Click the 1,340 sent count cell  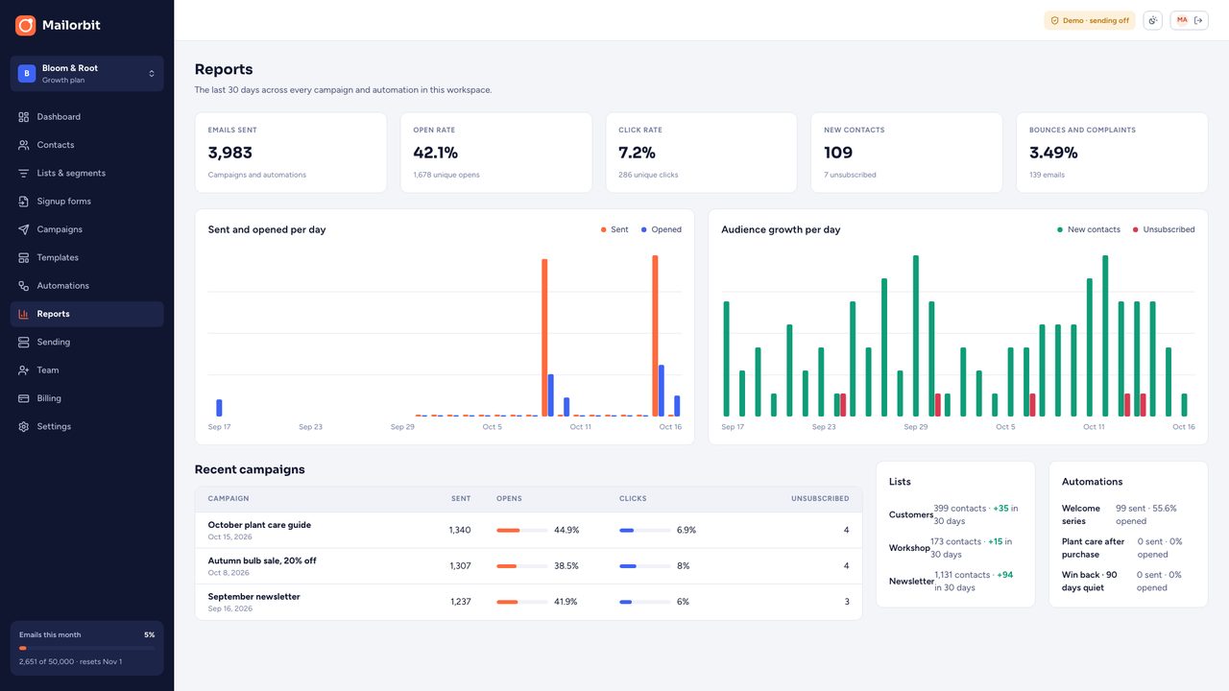(x=460, y=530)
